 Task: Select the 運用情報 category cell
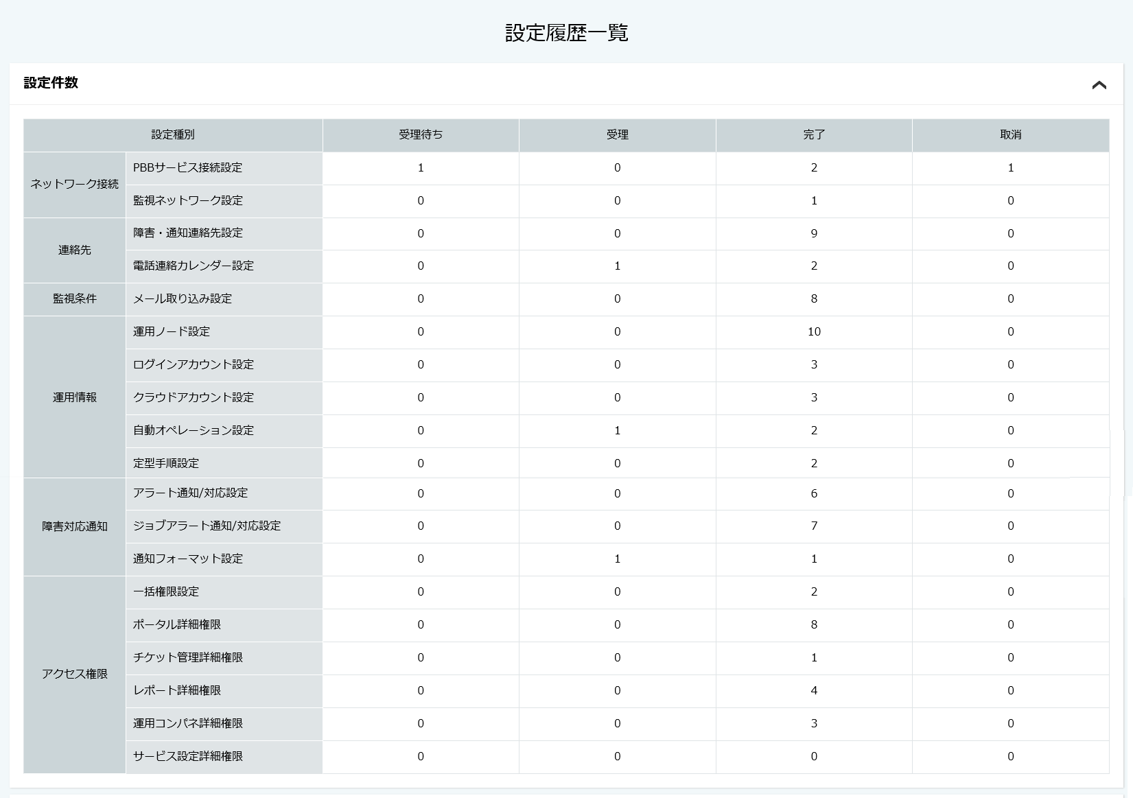75,397
